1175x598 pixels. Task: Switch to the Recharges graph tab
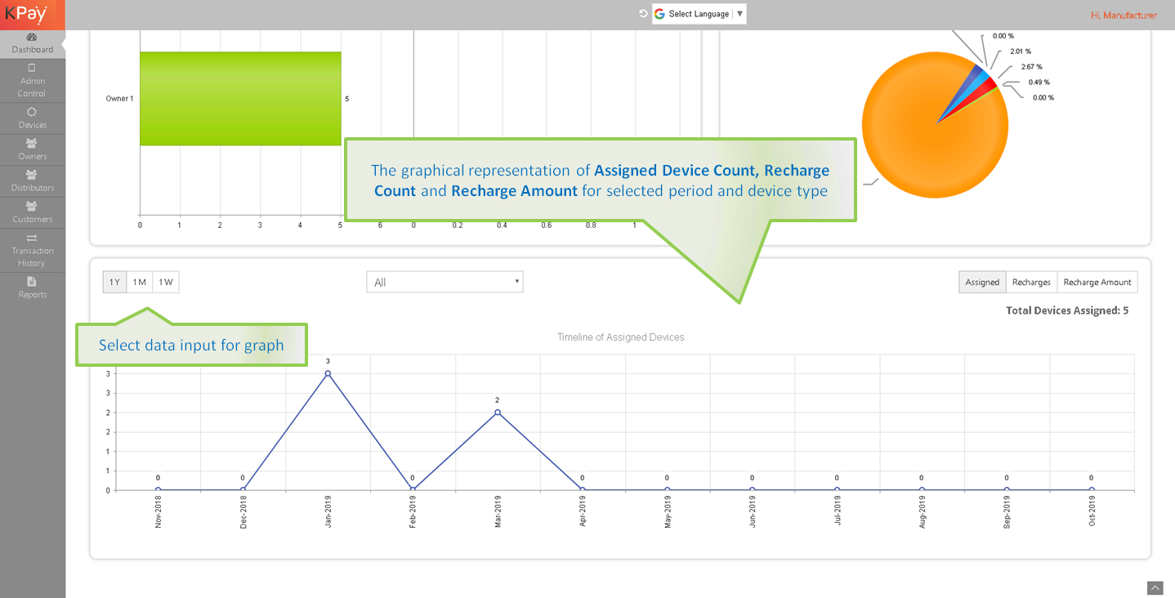point(1031,283)
